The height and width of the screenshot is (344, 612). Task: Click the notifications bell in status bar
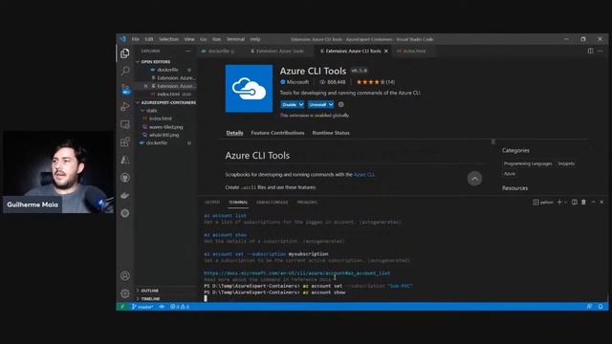601,307
